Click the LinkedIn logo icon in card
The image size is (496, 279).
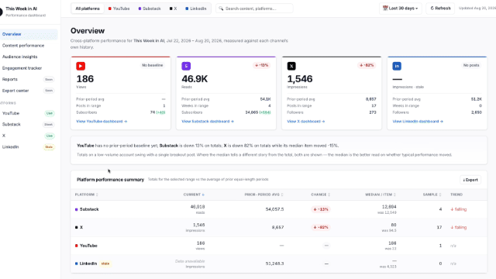click(397, 66)
